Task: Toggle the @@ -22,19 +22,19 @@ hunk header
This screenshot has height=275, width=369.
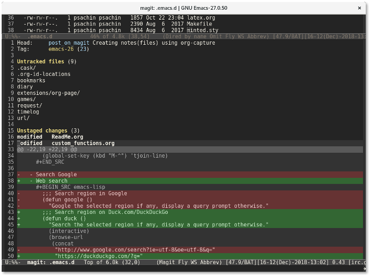Action: click(47, 149)
